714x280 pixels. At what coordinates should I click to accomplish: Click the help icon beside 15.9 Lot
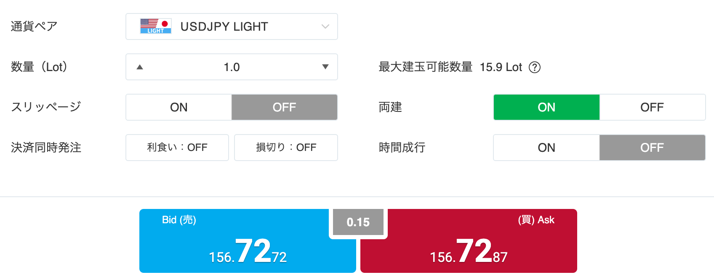(534, 67)
